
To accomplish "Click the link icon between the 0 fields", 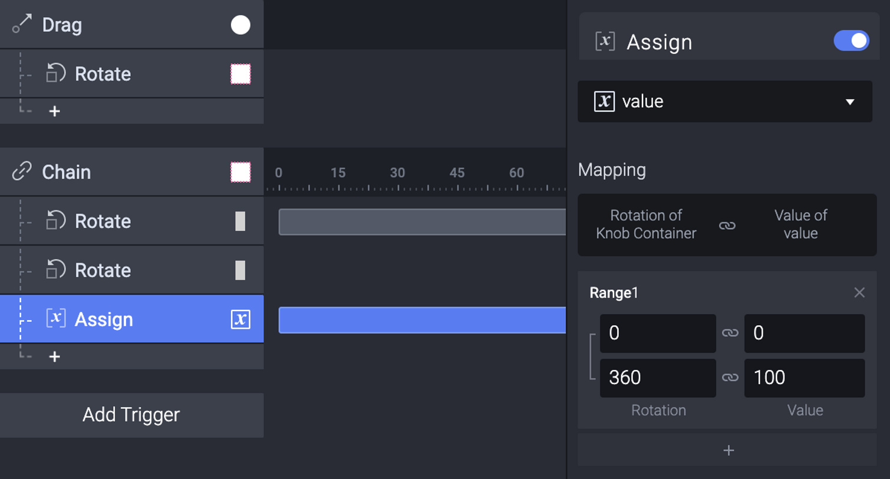I will [730, 333].
